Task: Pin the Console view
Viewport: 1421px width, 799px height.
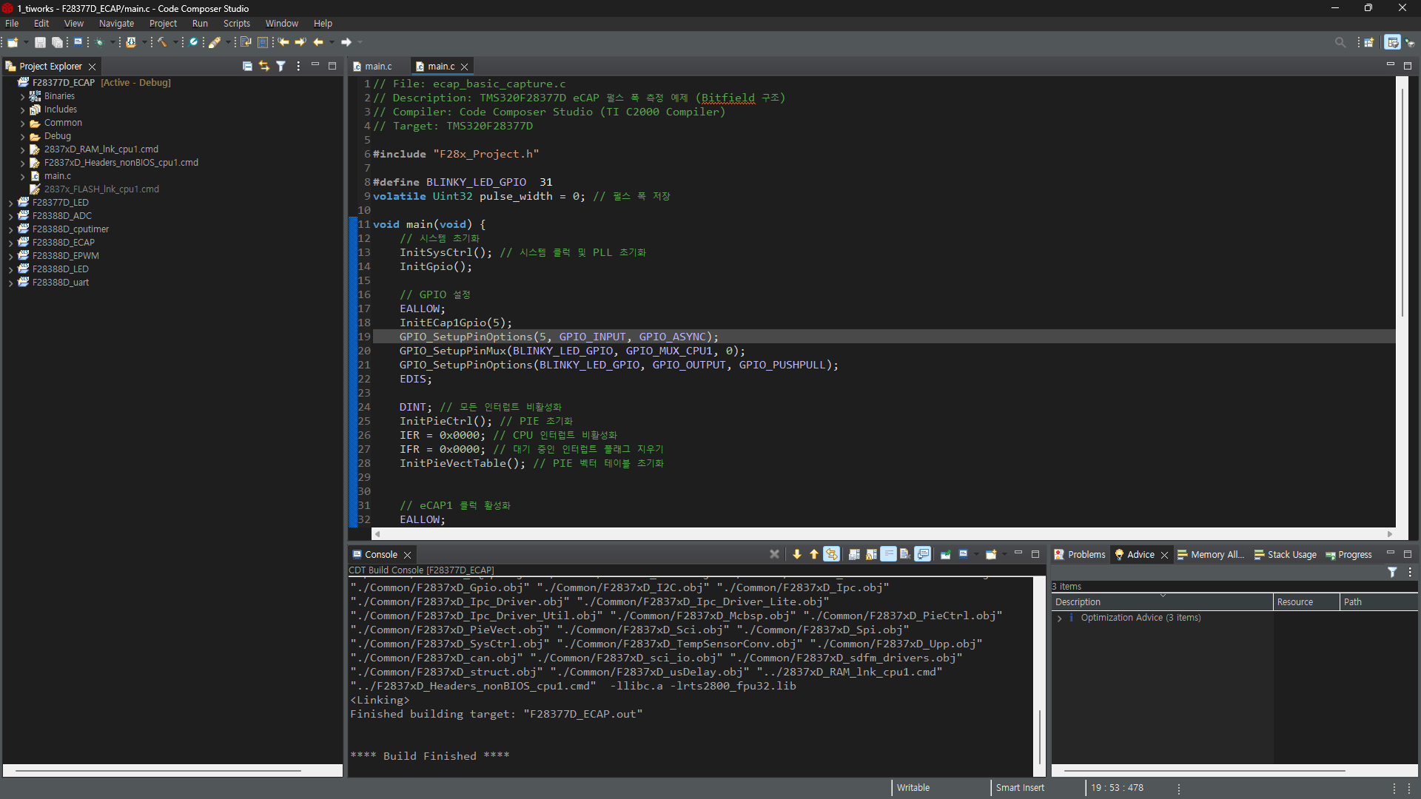Action: coord(945,554)
